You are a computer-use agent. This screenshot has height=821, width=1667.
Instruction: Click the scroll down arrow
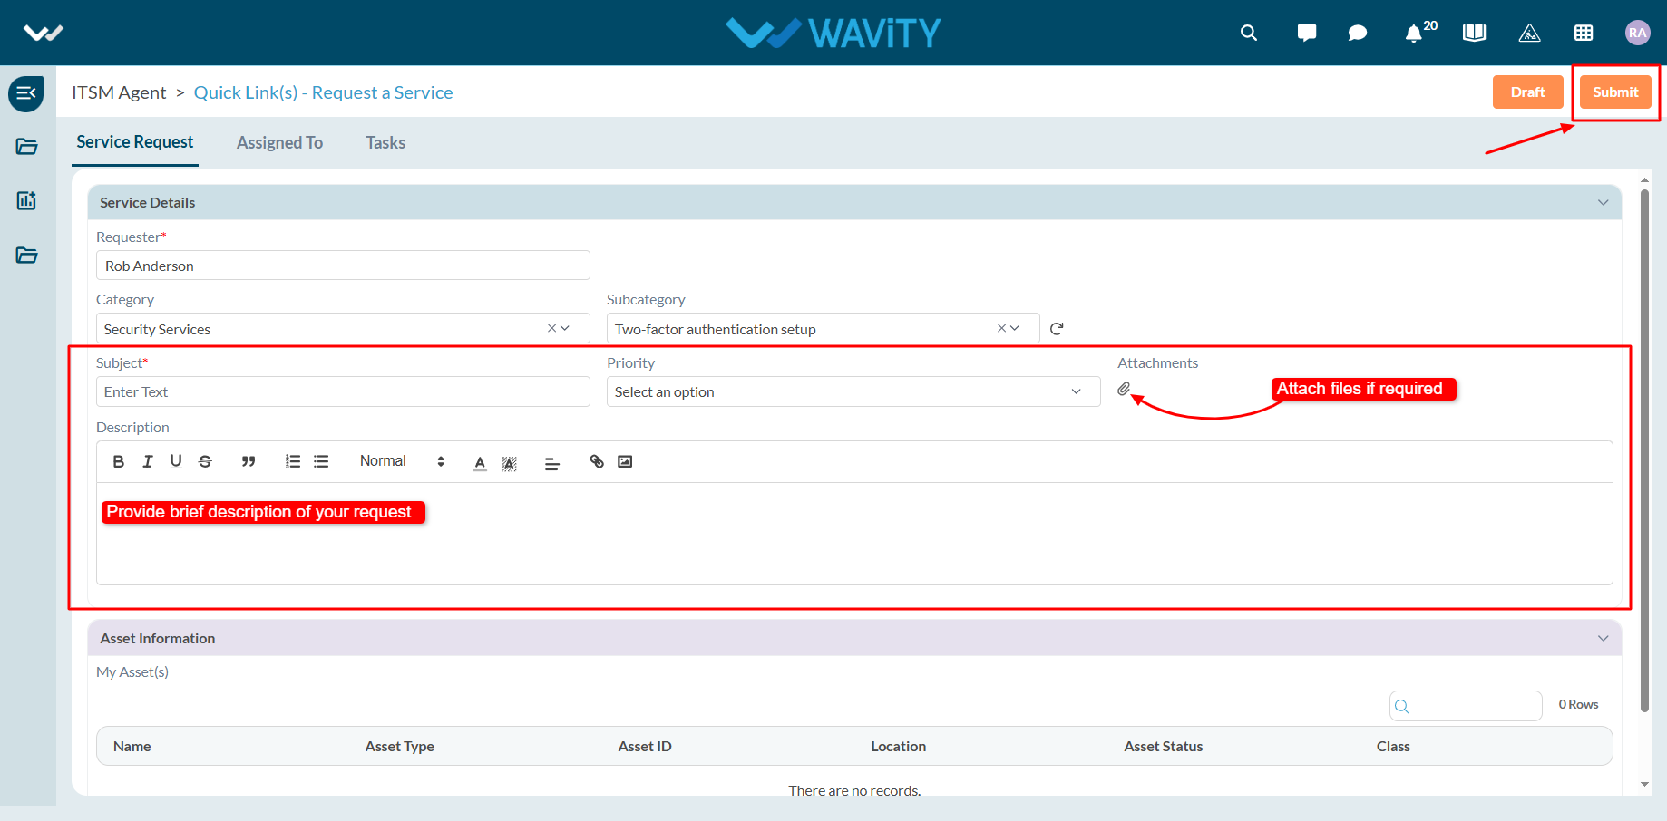[1645, 785]
